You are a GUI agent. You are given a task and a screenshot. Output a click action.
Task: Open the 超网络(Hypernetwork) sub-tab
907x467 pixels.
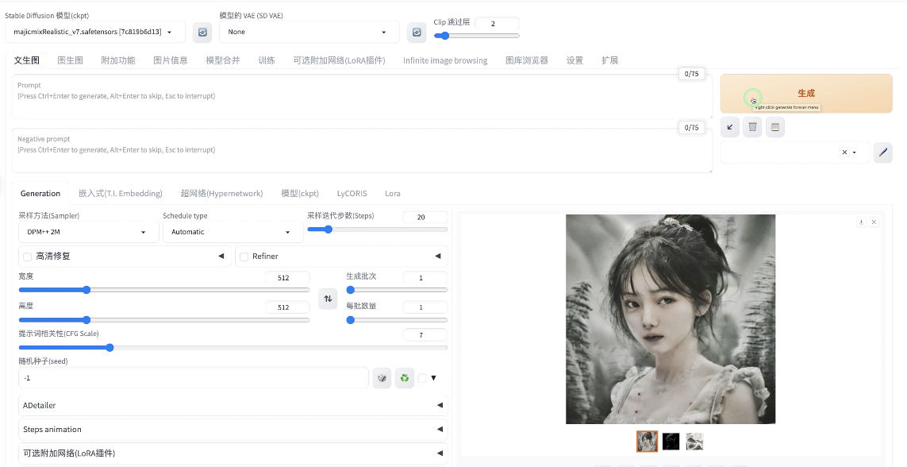[221, 193]
